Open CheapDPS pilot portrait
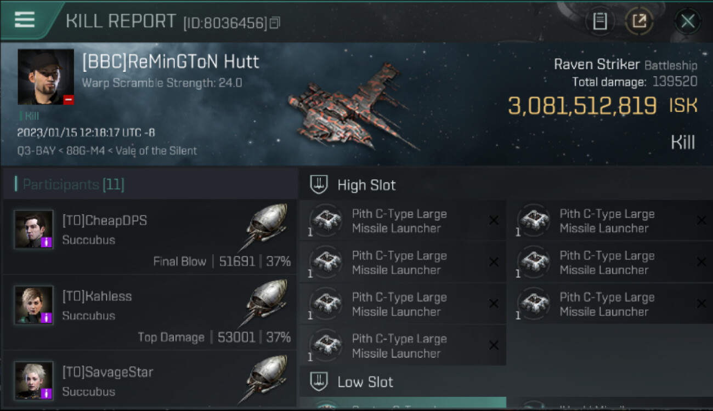The image size is (713, 411). pos(34,229)
